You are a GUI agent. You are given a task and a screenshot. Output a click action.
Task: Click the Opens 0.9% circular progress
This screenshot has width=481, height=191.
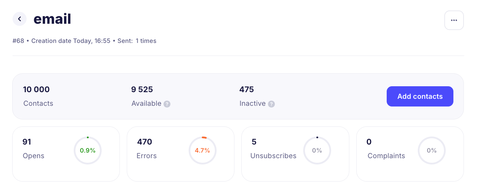point(88,150)
